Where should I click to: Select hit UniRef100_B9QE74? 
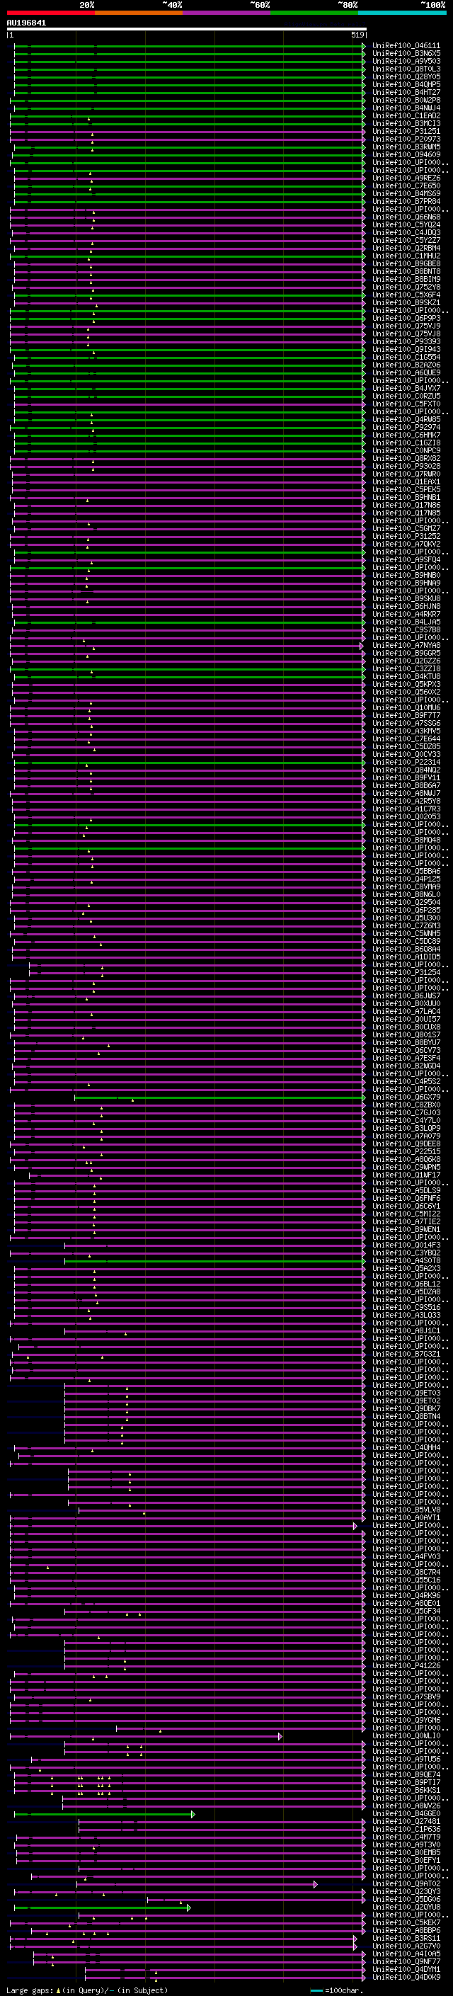coord(406,1775)
